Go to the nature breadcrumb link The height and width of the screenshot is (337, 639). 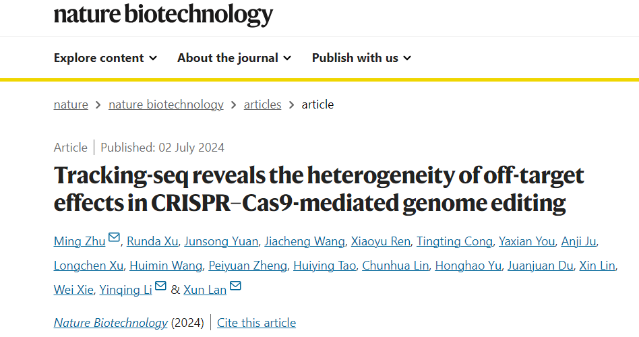pos(71,104)
